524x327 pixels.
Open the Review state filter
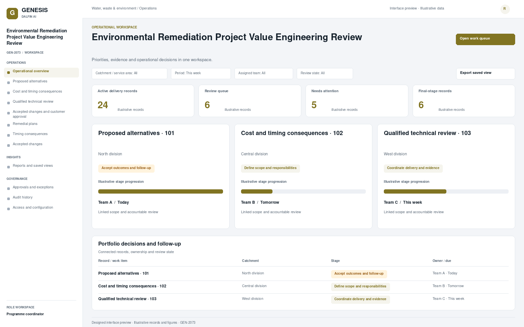click(325, 74)
